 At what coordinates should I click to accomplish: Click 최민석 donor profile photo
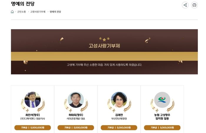pos(33,100)
